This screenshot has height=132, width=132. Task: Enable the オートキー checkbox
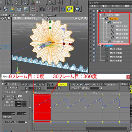pyautogui.click(x=105, y=85)
